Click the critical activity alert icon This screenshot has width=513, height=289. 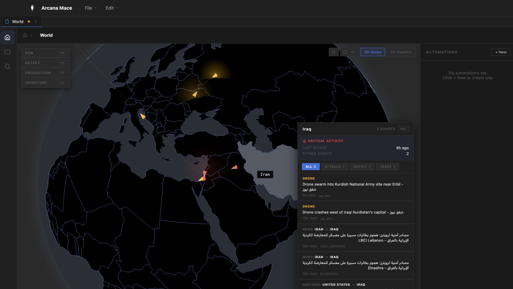tap(304, 141)
